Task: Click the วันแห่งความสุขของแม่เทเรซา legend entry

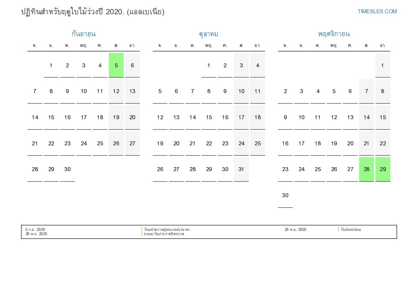Action: click(167, 229)
